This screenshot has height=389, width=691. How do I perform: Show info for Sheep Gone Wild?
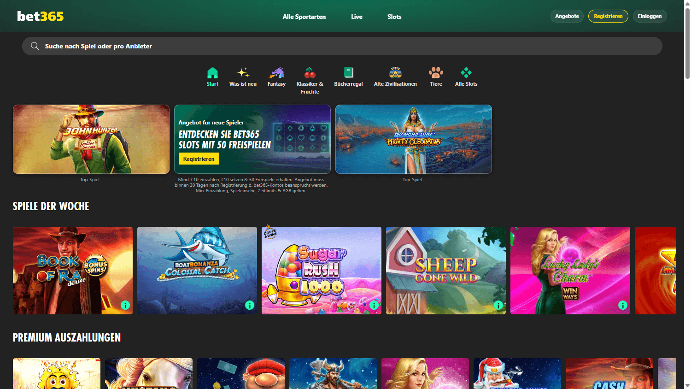pyautogui.click(x=498, y=305)
